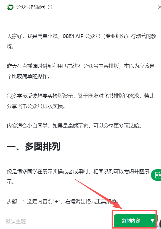This screenshot has width=161, height=229.
Task: Click the line starting 昨天在直播课时
Action: pyautogui.click(x=81, y=66)
